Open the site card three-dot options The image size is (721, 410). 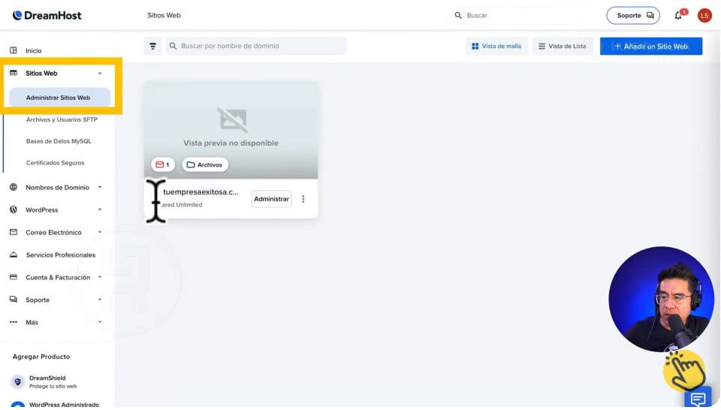[x=303, y=199]
